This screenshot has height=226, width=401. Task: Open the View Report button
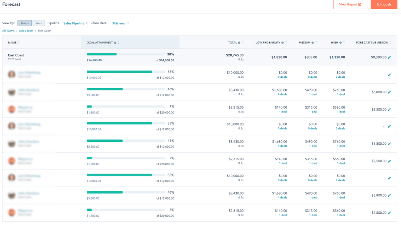(x=350, y=4)
